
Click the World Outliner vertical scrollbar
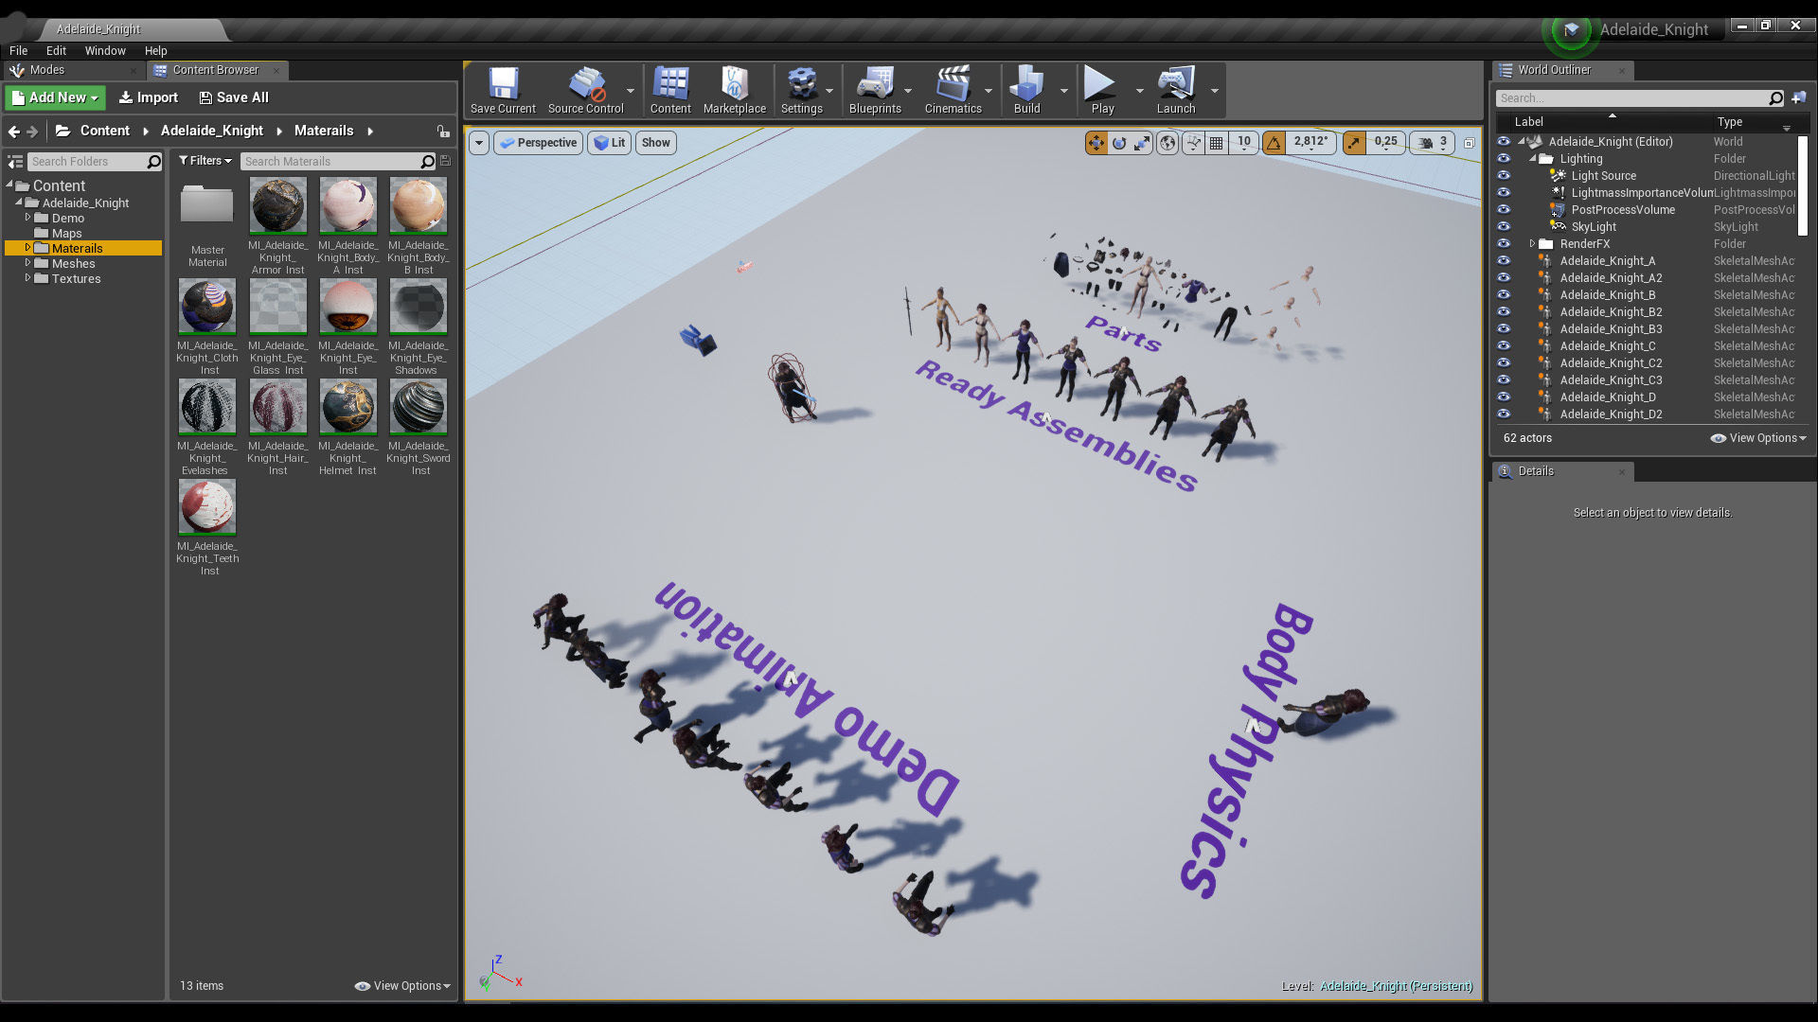click(x=1802, y=185)
